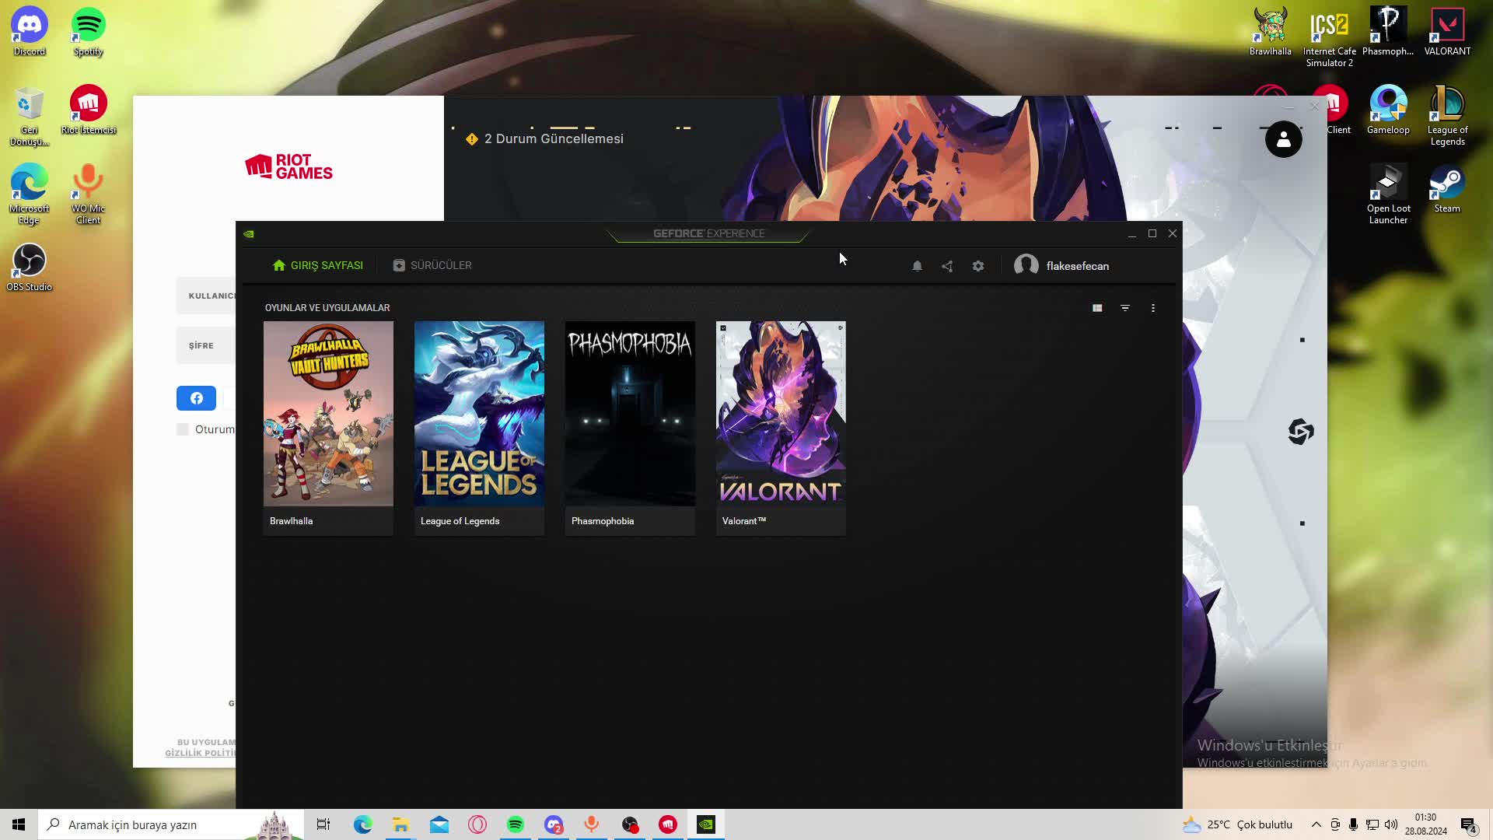Click the taskbar search box

pyautogui.click(x=171, y=824)
